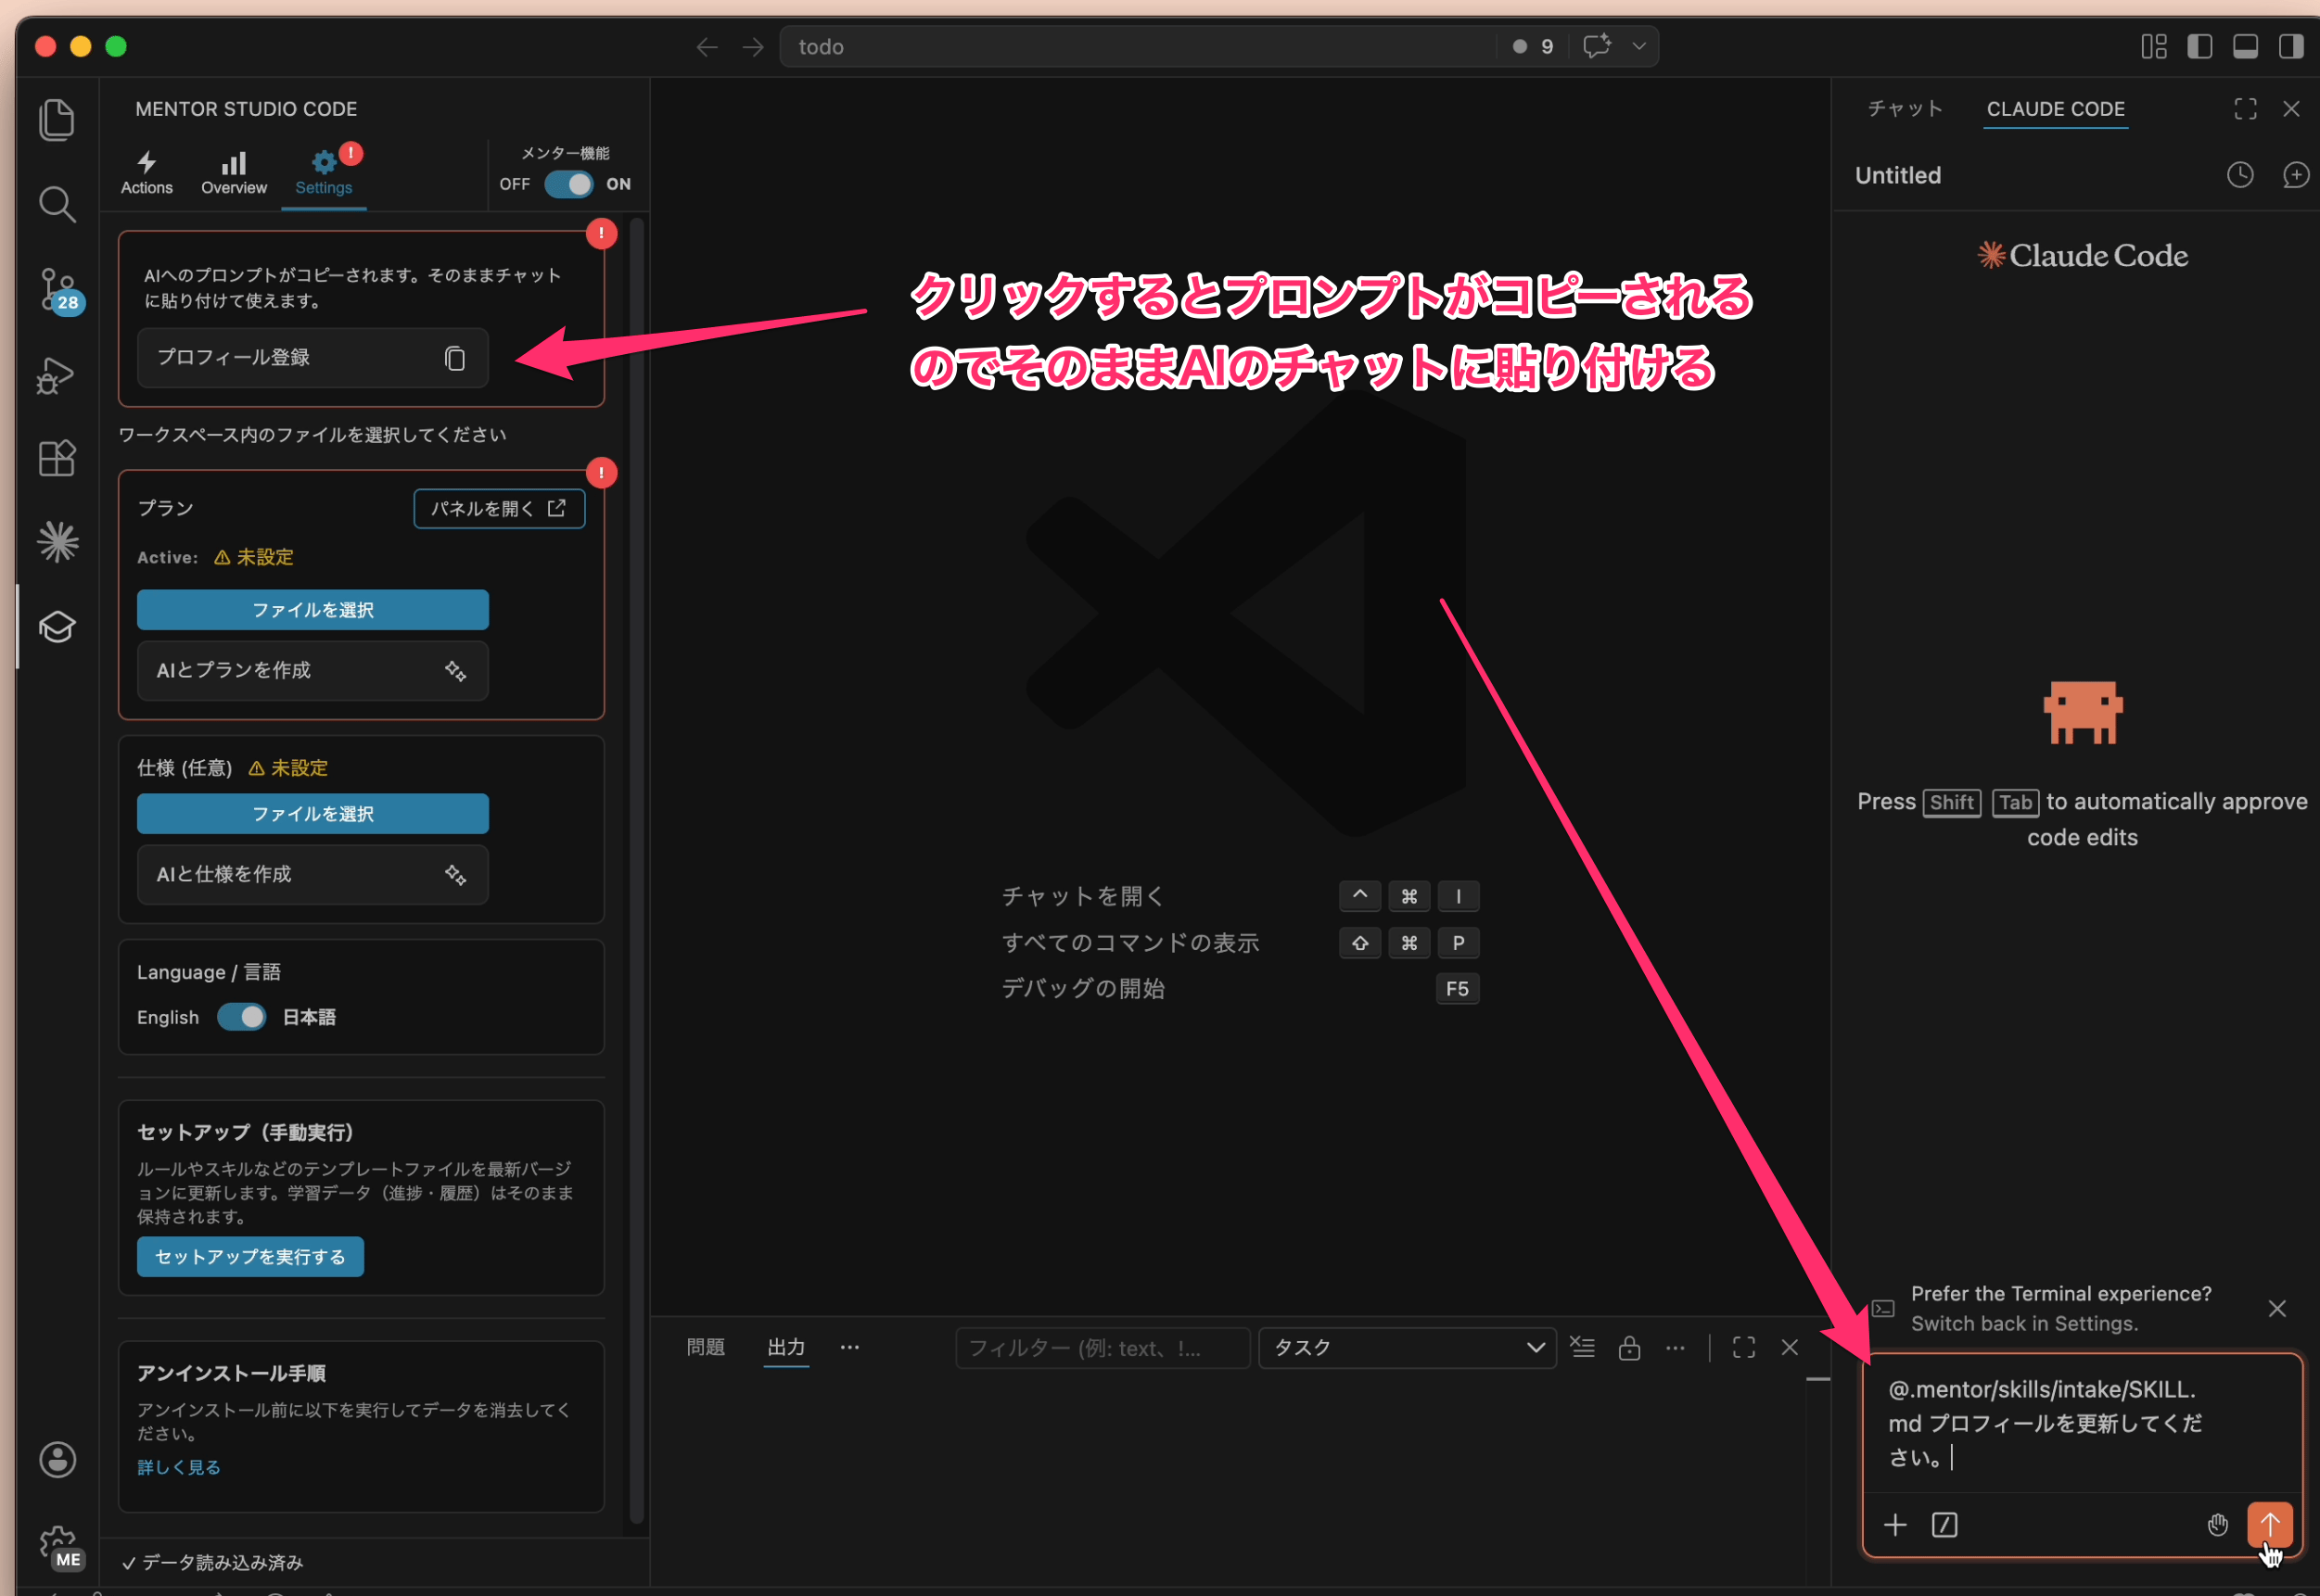Click hand permission mode icon in chat input
2320x1596 pixels.
2217,1525
